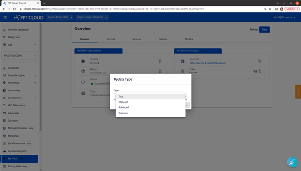Open the Key Vault sidebar item
Screen dimensions: 301x171
click(x=20, y=159)
